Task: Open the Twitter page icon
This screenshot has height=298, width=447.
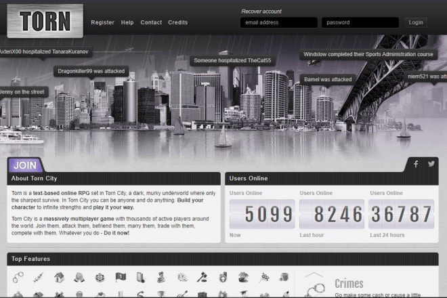Action: click(x=431, y=164)
